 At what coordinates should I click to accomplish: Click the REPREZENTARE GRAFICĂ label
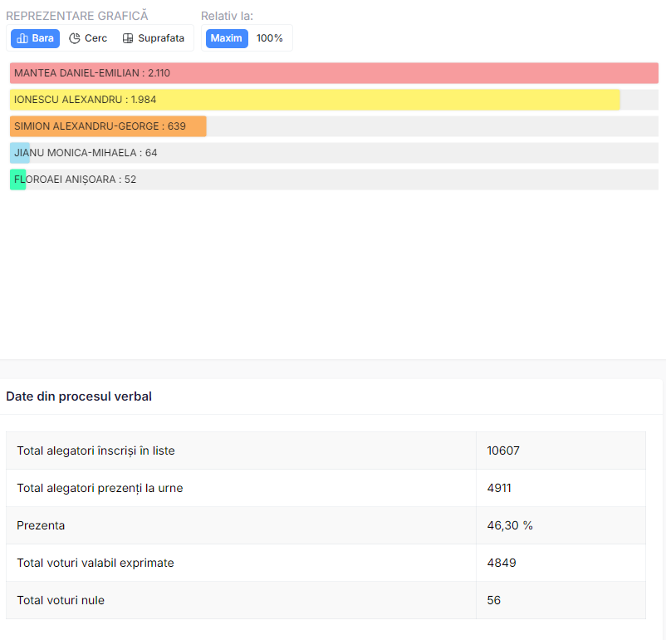coord(77,16)
